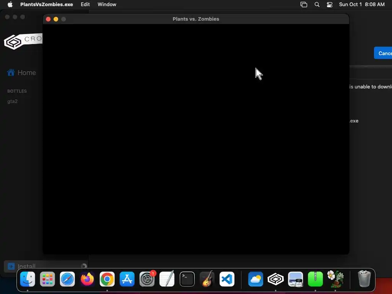
Task: Click the date and time in menu bar
Action: 361,5
